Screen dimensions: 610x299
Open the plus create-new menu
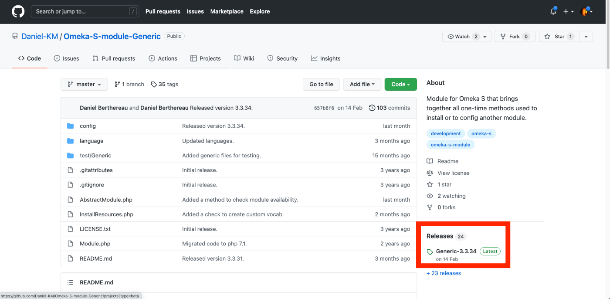coord(568,12)
